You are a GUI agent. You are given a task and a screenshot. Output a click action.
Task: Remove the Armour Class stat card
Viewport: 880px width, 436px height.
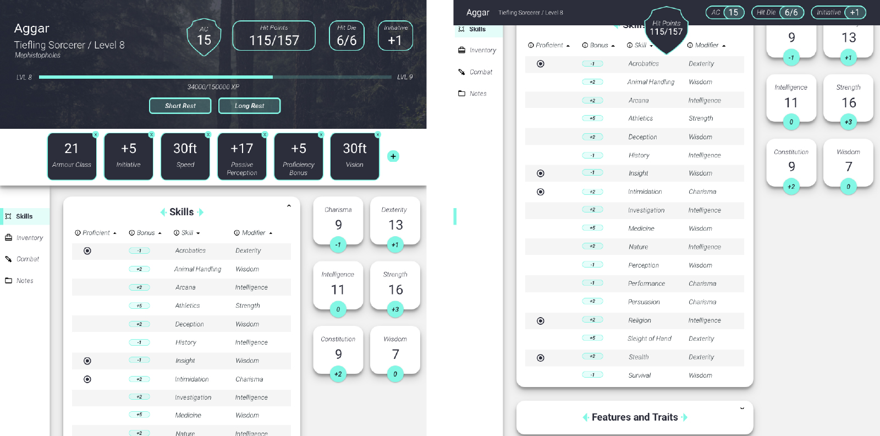pos(96,135)
